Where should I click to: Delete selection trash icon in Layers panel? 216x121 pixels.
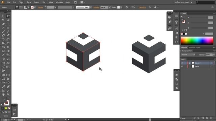coord(211,118)
